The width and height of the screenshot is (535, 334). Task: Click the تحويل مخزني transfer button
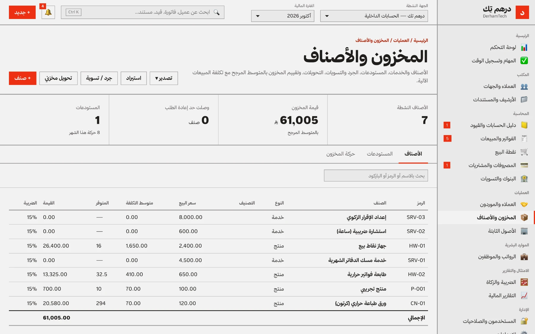[58, 78]
